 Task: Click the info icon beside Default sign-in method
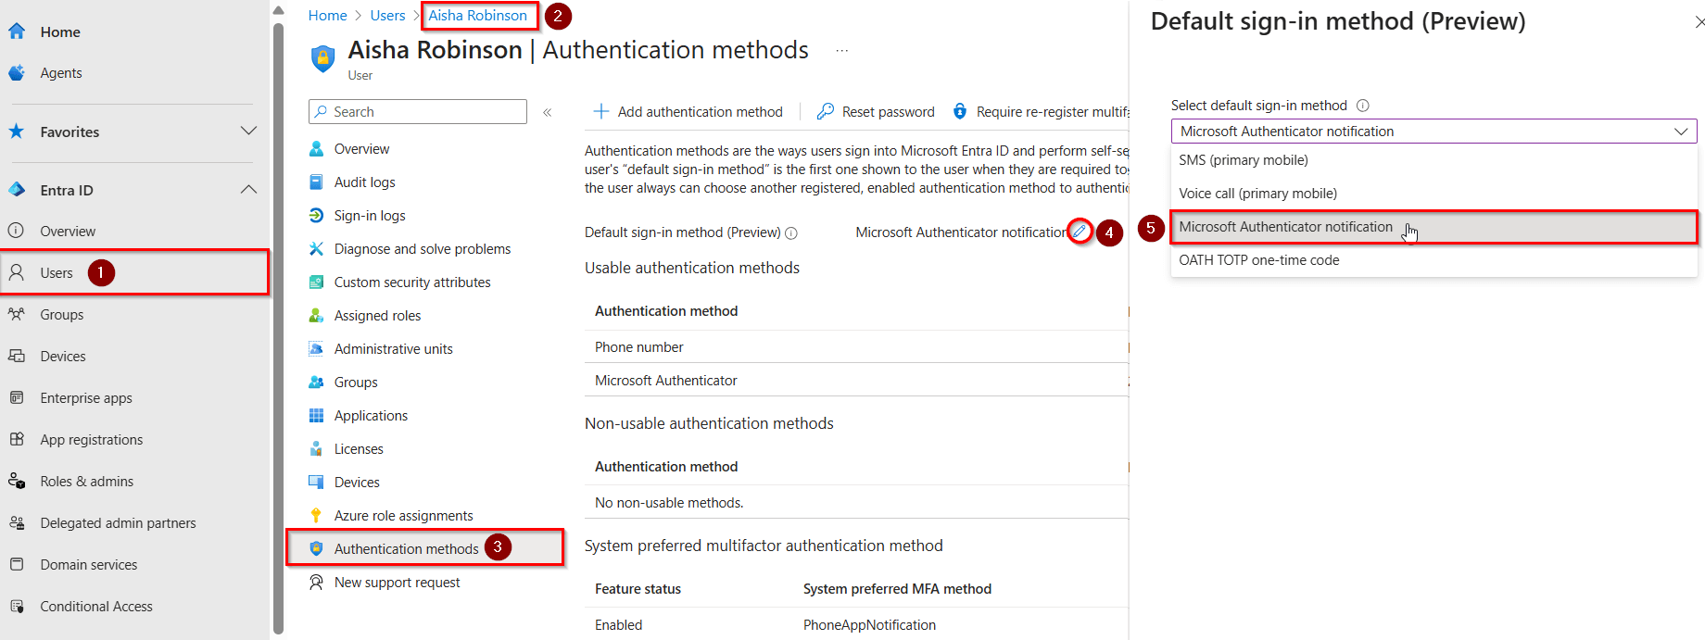791,232
